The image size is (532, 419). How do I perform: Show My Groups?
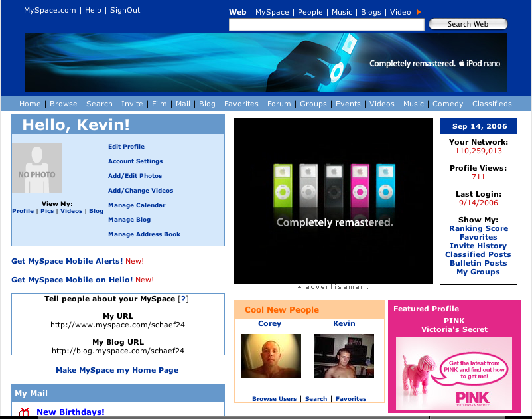click(x=478, y=272)
